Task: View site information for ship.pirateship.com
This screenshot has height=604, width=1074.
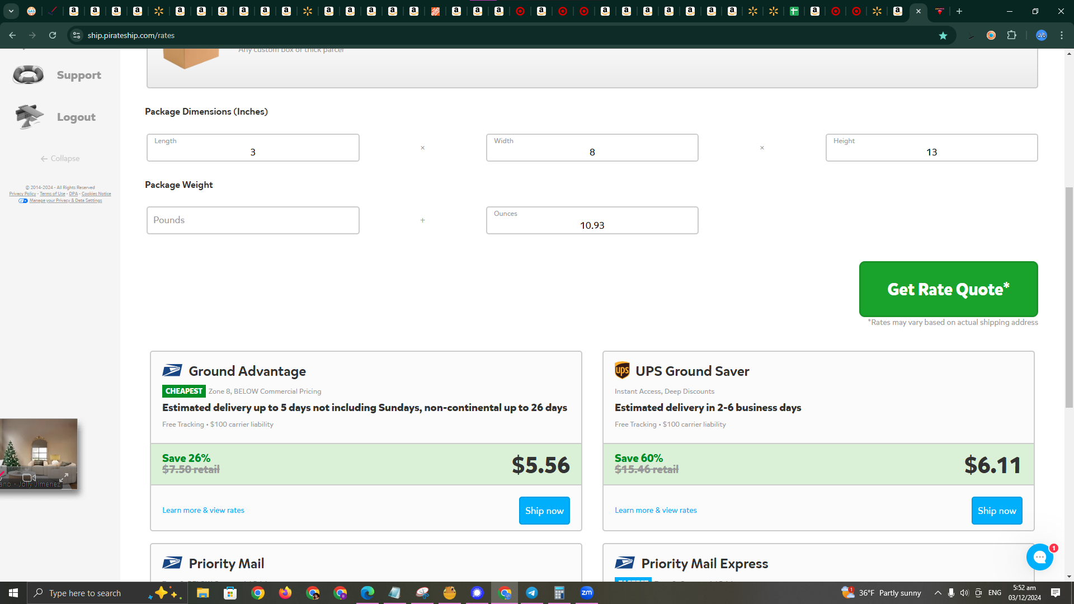Action: tap(77, 35)
